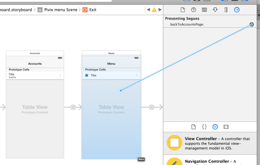This screenshot has width=260, height=165.
Task: Open the File Template library
Action: tap(193, 127)
